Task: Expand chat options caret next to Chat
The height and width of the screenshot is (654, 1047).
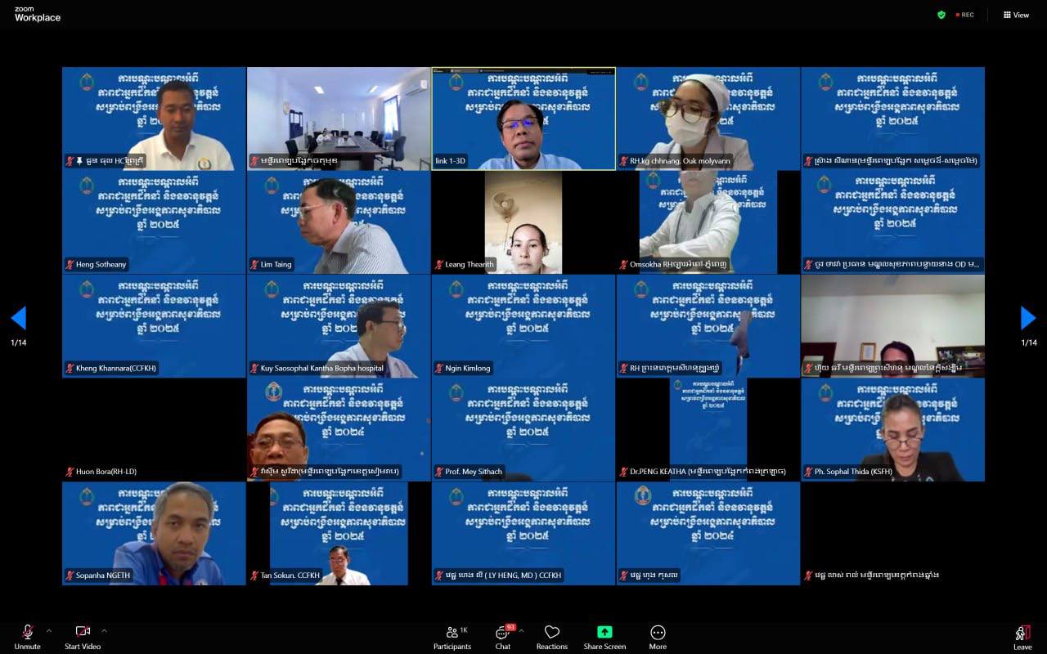Action: (521, 630)
